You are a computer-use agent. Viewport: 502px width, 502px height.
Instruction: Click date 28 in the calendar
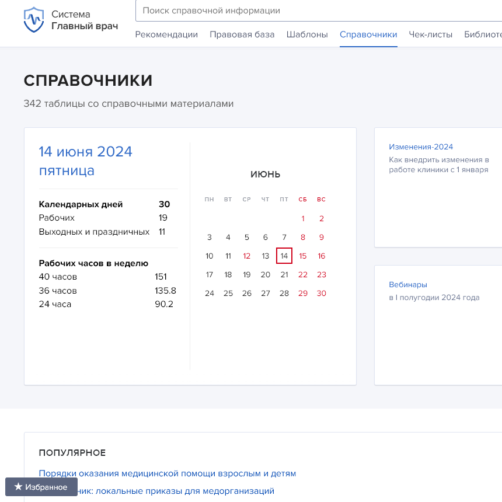(284, 293)
